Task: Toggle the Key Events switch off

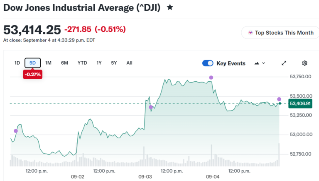Action: coord(208,63)
